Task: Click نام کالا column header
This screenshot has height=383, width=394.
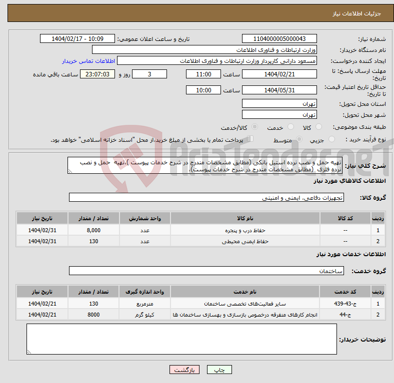Action: [x=245, y=218]
